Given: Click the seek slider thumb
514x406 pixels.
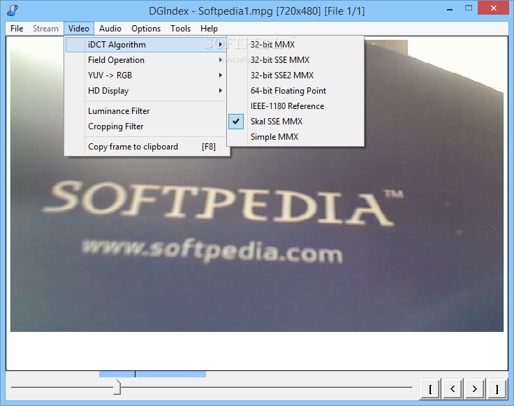Looking at the screenshot, I should [x=117, y=387].
